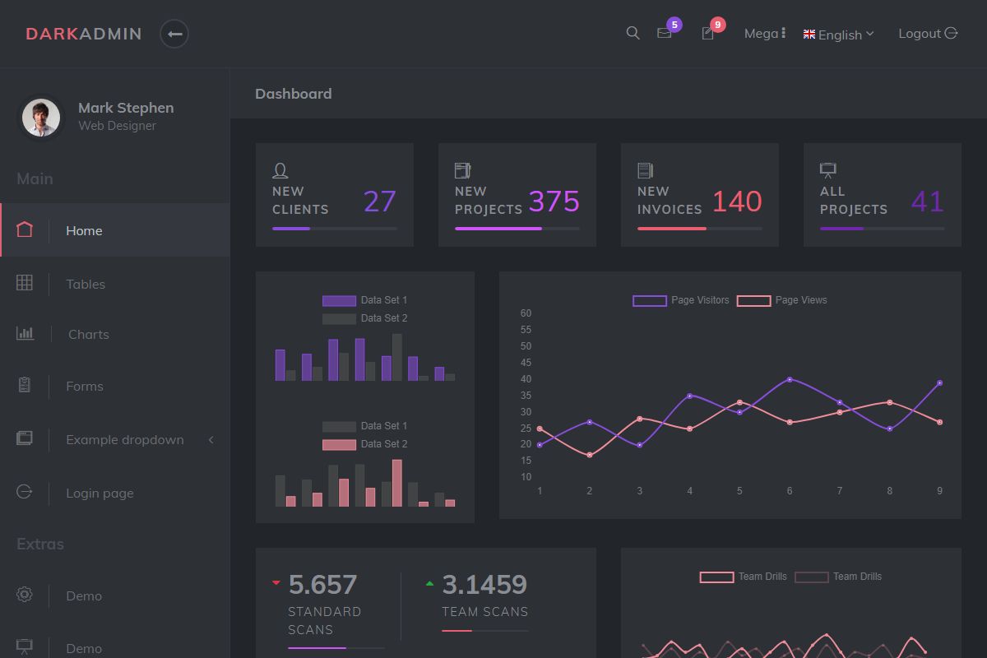This screenshot has height=658, width=987.
Task: Open tasks notepad icon with badge 9
Action: 707,34
